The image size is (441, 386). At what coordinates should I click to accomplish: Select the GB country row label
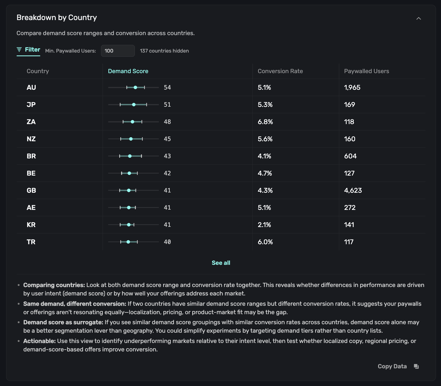(x=31, y=190)
